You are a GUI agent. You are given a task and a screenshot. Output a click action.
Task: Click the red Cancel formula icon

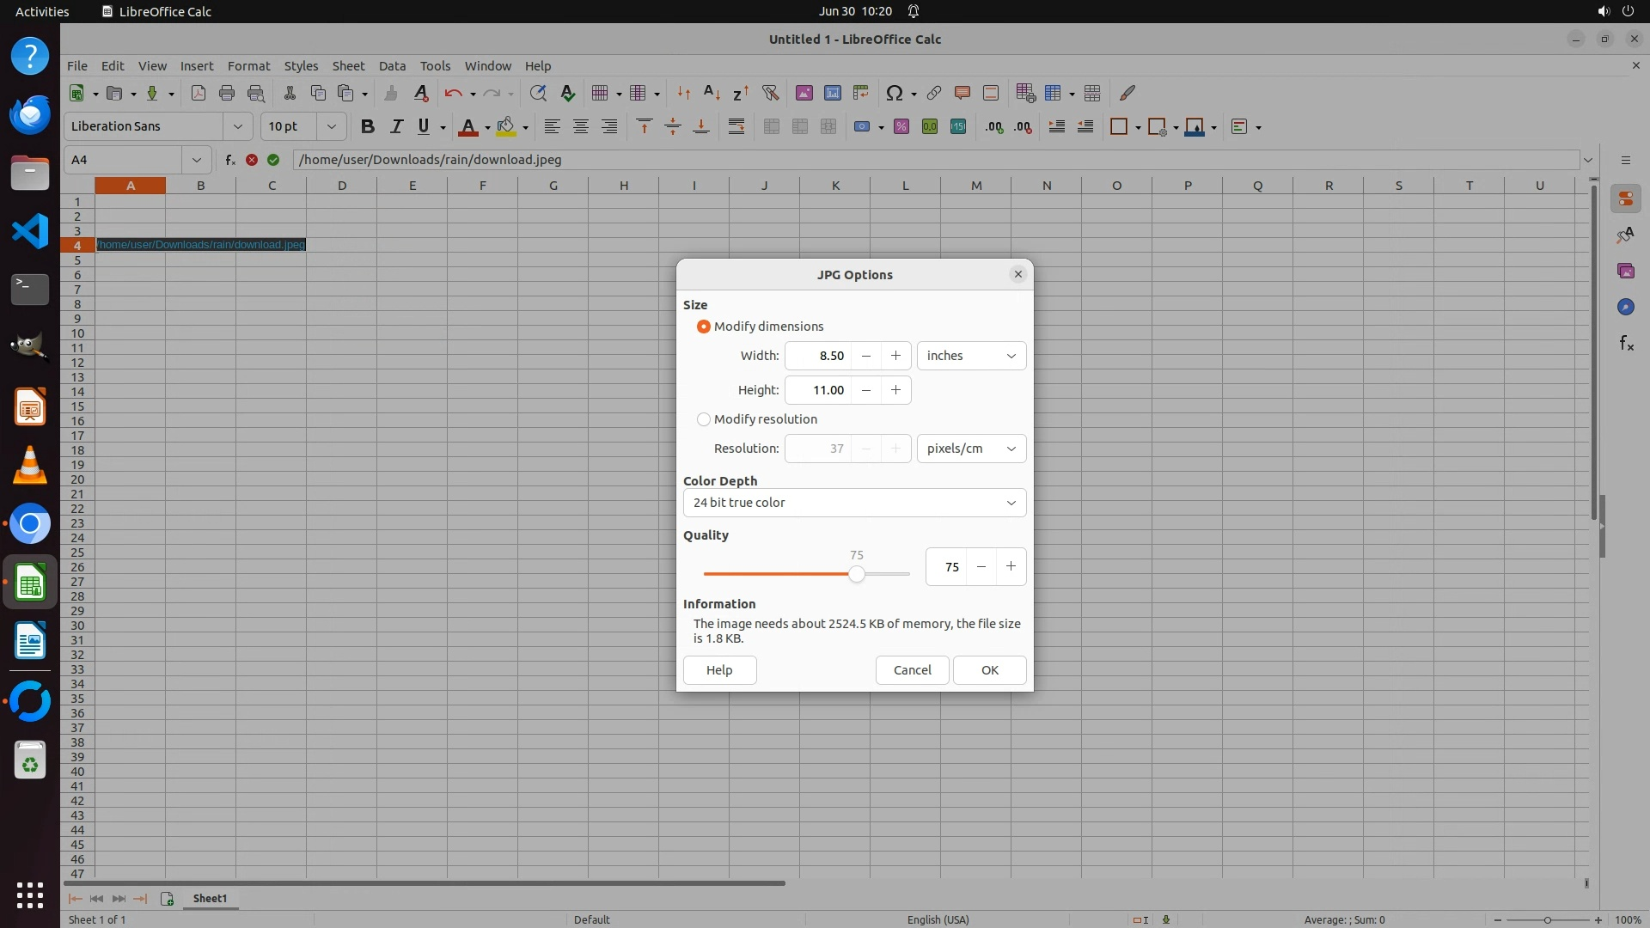[x=252, y=160]
